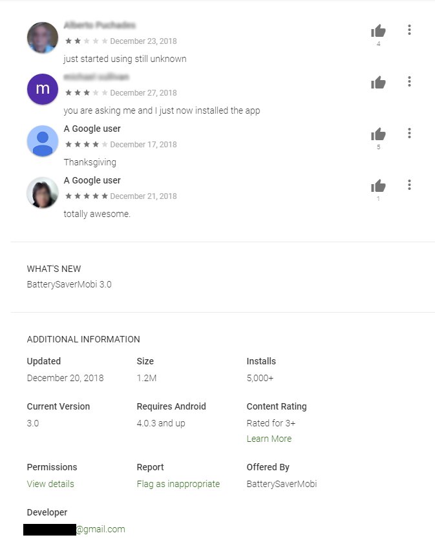This screenshot has height=542, width=435.
Task: View details of app permissions
Action: (x=50, y=484)
